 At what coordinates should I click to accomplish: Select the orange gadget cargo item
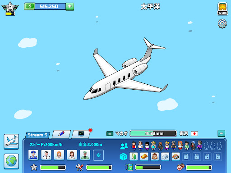[x=176, y=157]
